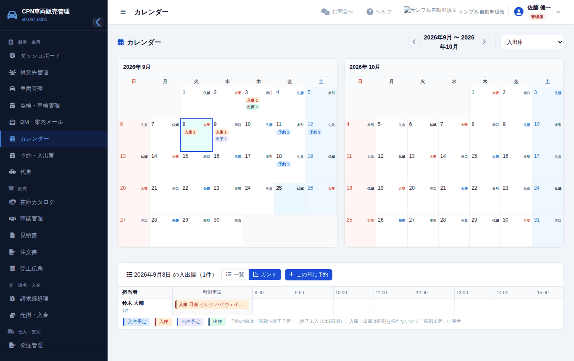Open 車両管理 in the sidebar

54,89
